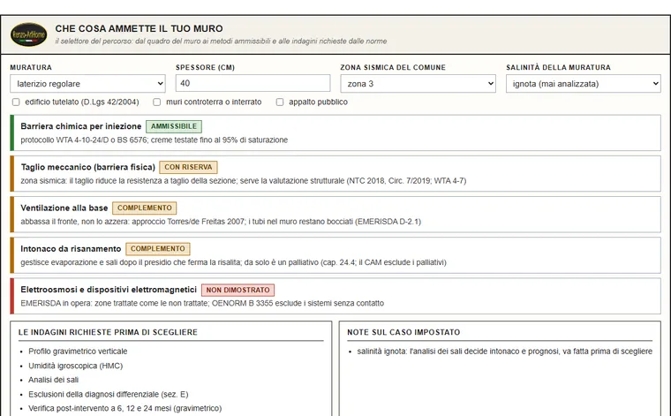The height and width of the screenshot is (416, 671).
Task: Click the EMERISDA in opera description text
Action: [202, 303]
